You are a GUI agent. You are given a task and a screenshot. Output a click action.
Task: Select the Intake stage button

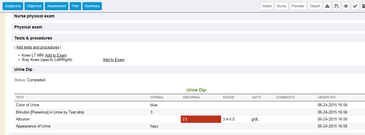coord(267,6)
